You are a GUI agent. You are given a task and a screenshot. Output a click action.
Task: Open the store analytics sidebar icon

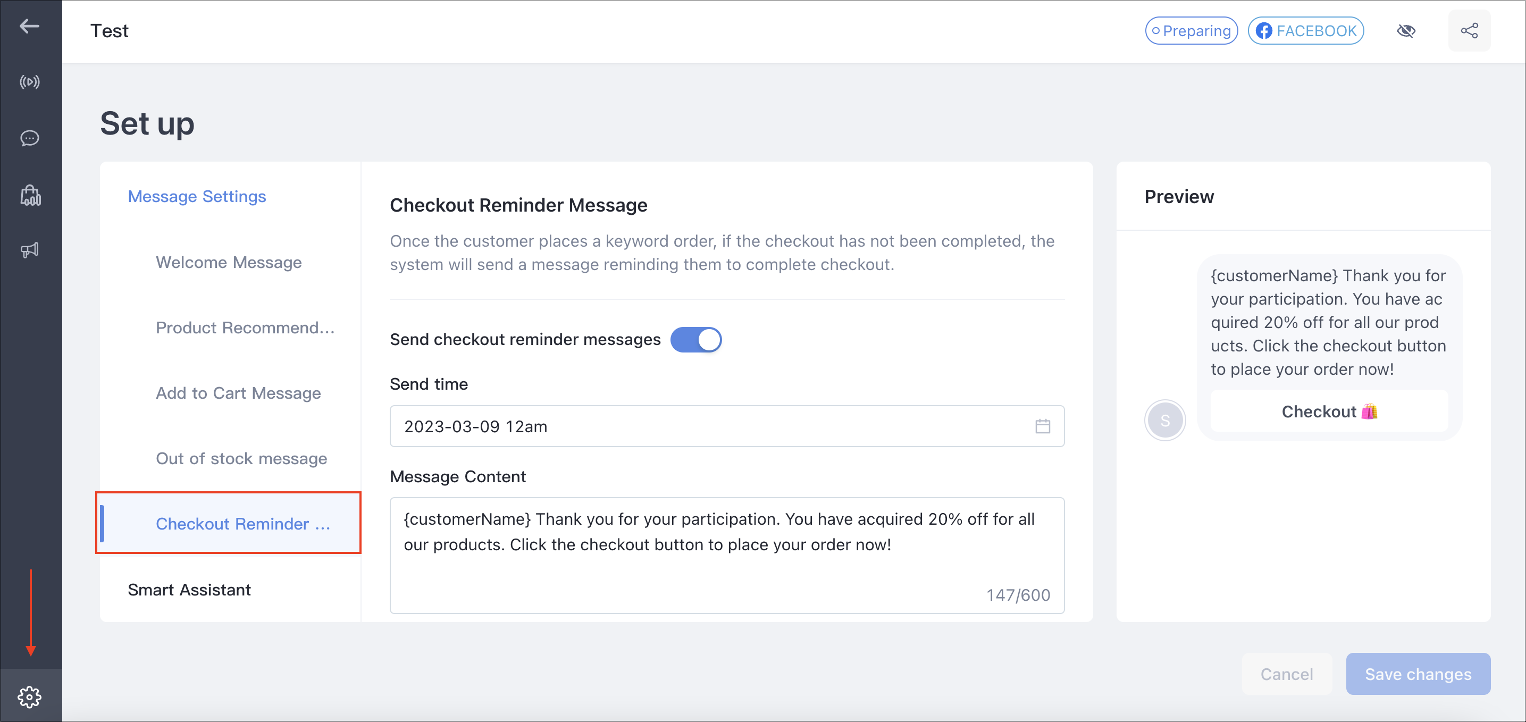[x=30, y=195]
